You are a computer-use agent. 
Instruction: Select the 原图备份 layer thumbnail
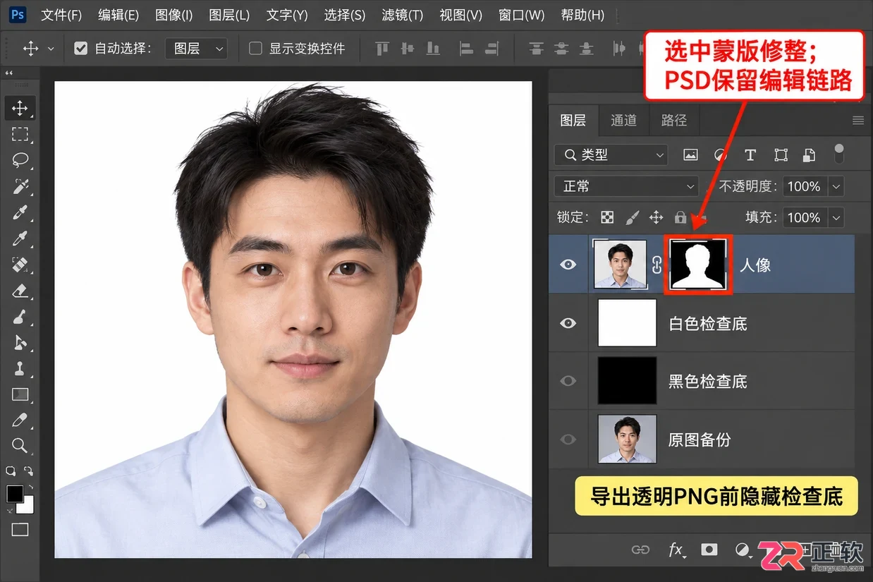(627, 439)
